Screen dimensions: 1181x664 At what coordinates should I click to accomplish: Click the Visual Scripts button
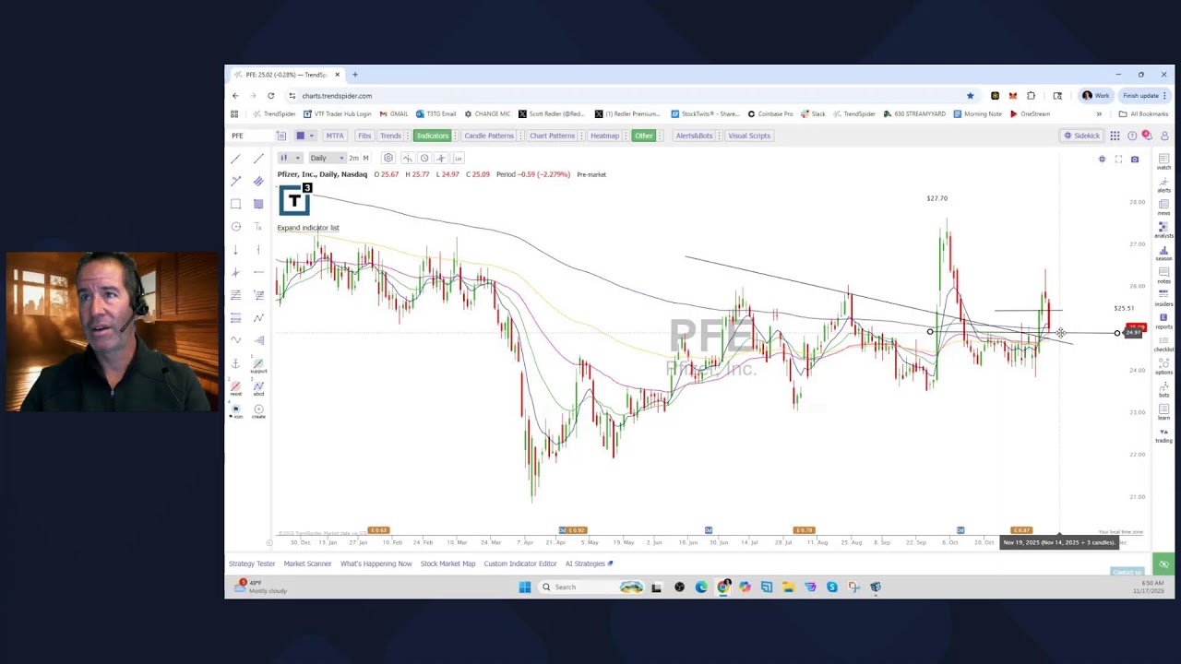pyautogui.click(x=748, y=136)
